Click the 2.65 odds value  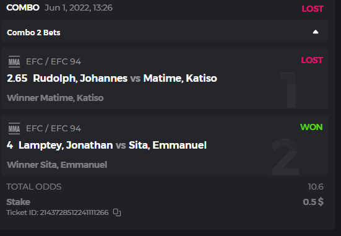coord(17,79)
